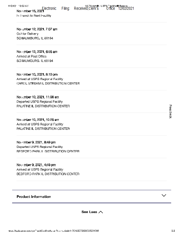Click the USPS.com page title header
The image size is (183, 237).
pos(106,6)
